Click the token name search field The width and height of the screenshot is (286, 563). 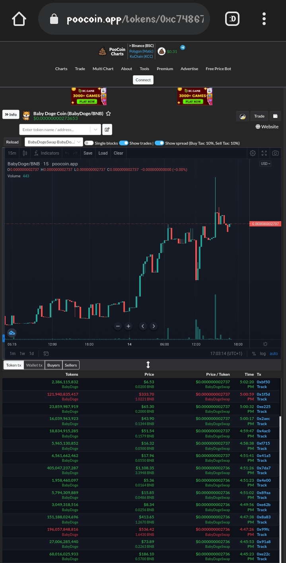(55, 129)
